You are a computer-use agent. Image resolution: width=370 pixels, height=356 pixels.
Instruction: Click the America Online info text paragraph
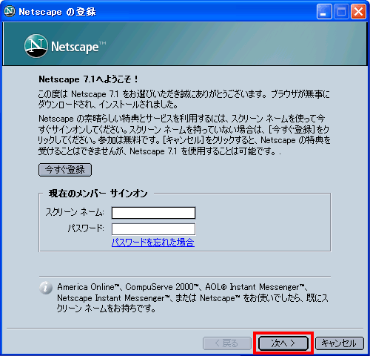192,297
